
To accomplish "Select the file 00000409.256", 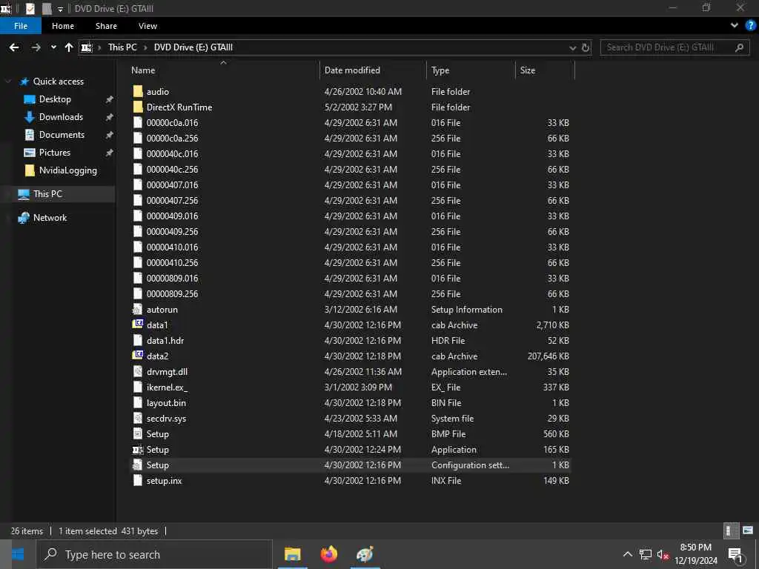I will click(172, 232).
